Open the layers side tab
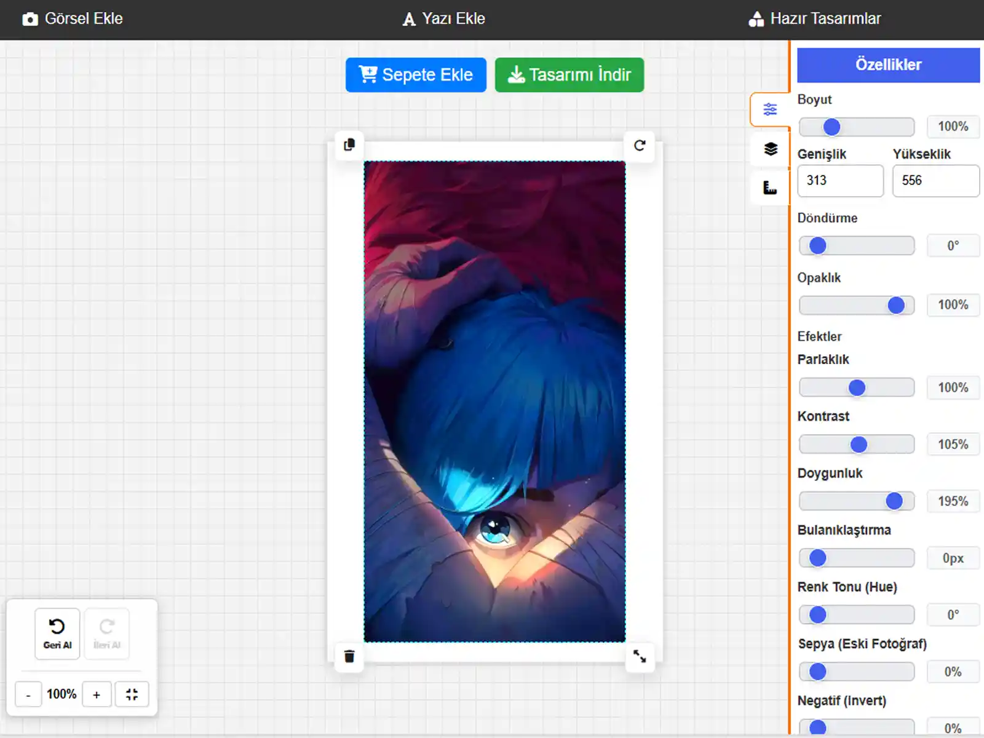This screenshot has width=984, height=738. (x=770, y=149)
